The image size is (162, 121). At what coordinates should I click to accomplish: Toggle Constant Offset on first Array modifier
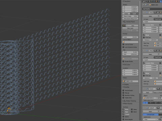144,25
